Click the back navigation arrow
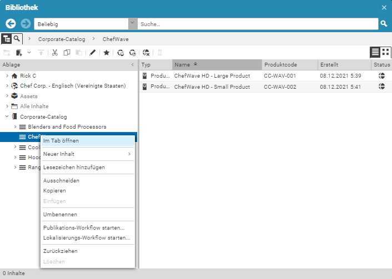Image resolution: width=392 pixels, height=279 pixels. pyautogui.click(x=11, y=24)
